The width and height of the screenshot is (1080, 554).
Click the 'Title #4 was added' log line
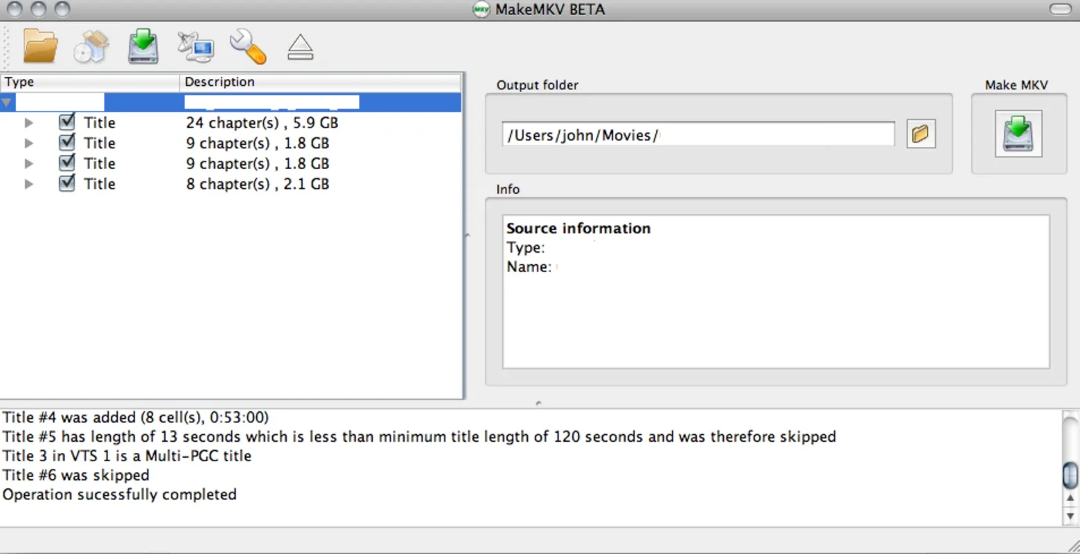pos(135,418)
